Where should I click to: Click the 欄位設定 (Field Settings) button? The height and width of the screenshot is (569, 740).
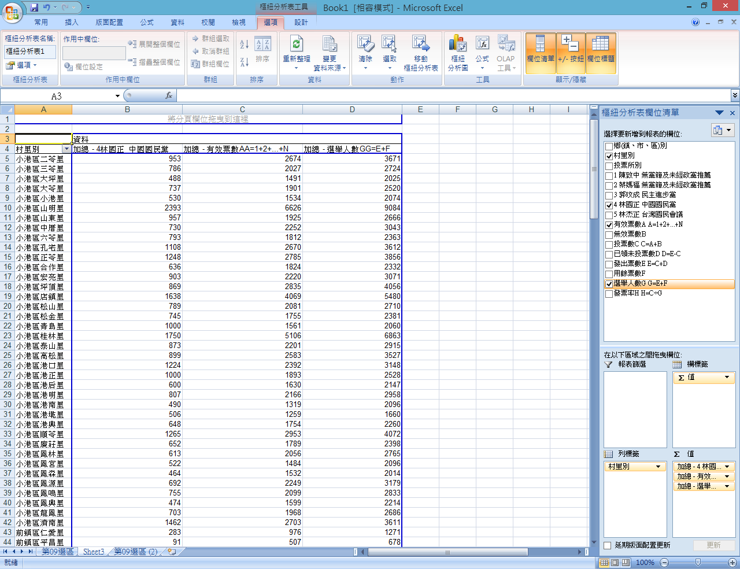[84, 67]
